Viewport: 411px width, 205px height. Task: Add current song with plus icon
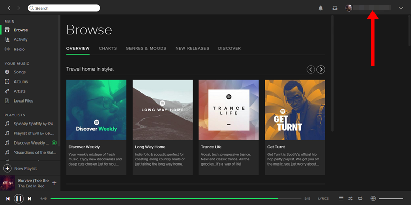(54, 183)
